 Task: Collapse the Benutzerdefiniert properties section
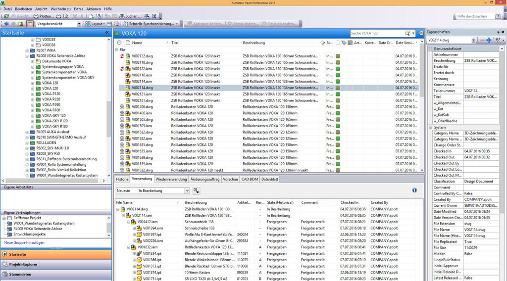(x=430, y=49)
